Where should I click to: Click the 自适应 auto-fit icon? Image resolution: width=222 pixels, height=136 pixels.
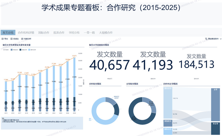[12, 39]
